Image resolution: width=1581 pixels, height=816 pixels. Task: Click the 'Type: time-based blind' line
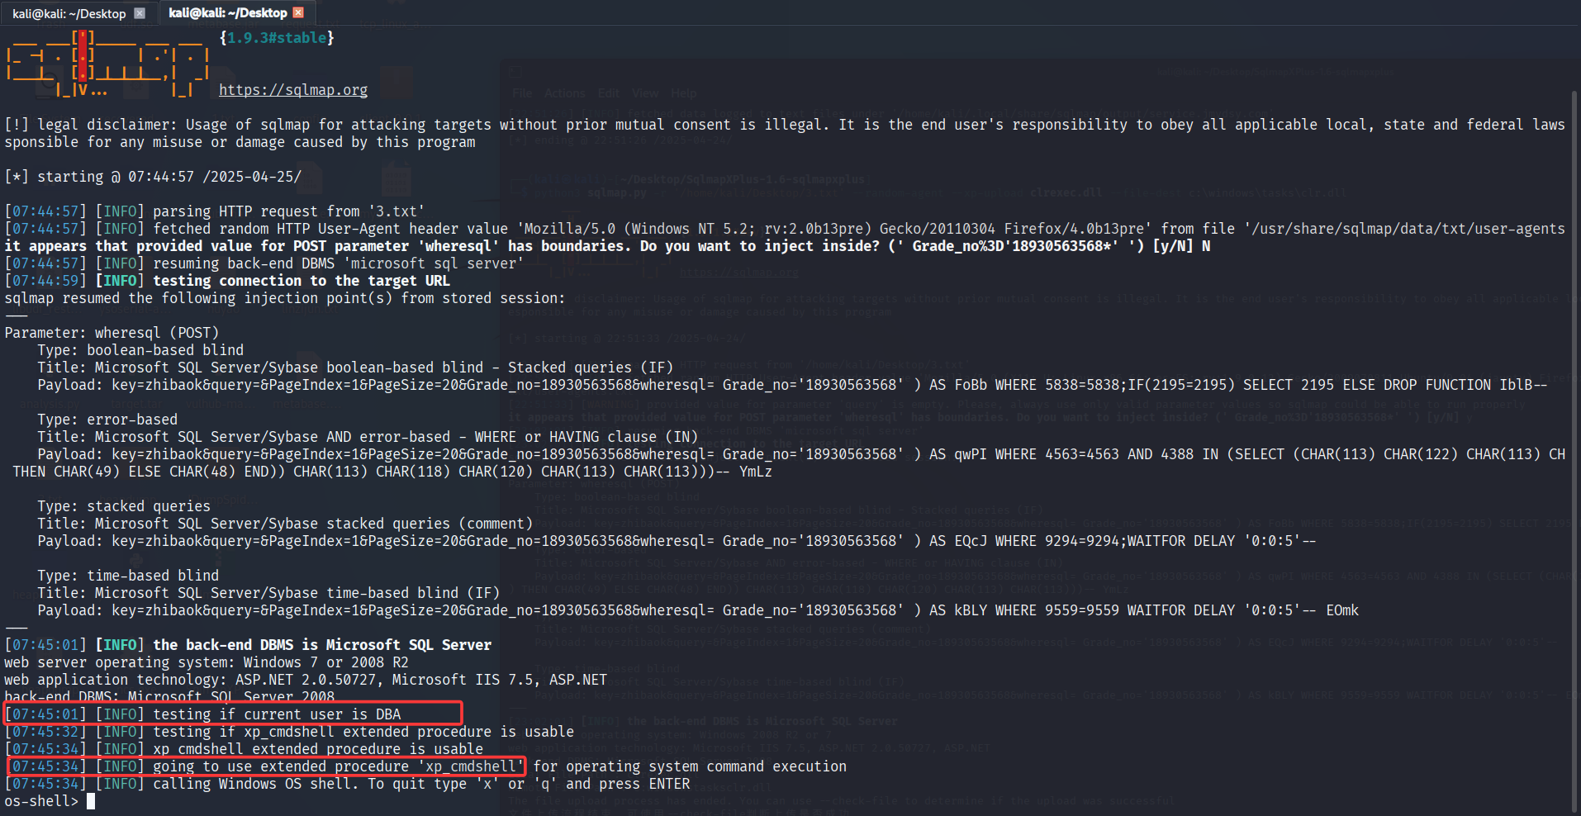click(128, 576)
